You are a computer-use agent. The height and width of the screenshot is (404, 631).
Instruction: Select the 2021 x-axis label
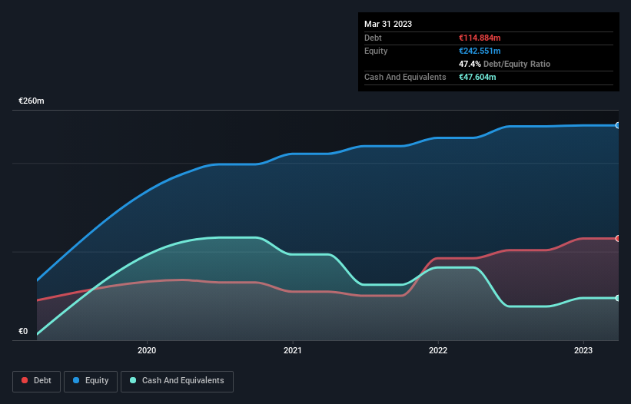click(293, 350)
